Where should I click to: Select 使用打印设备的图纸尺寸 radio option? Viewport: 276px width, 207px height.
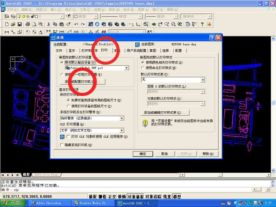point(68,106)
